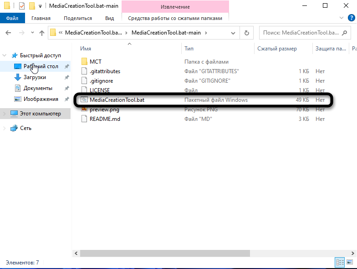Open Документы in navigation pane
Viewport: 357px width, 269px height.
[38, 88]
